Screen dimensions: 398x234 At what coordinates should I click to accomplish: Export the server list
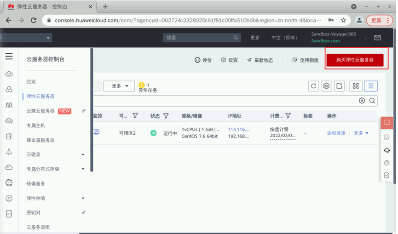coord(340,86)
